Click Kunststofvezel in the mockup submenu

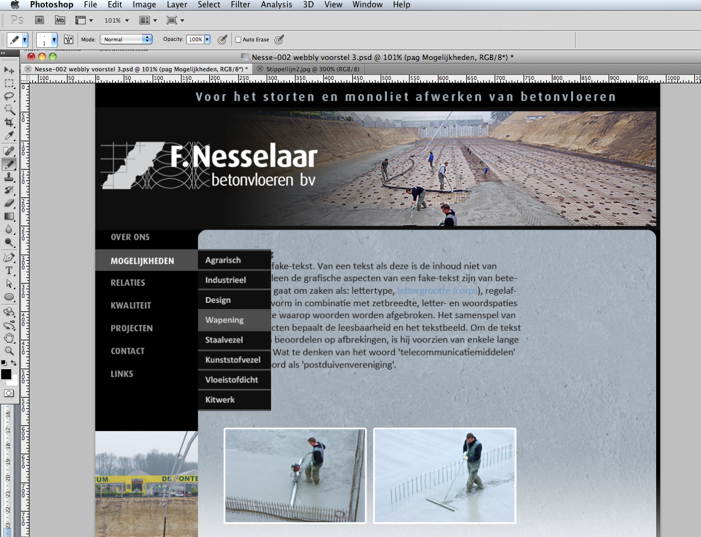234,360
